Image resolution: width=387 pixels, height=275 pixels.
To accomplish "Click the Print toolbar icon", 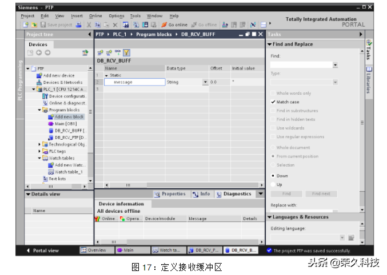I will point(78,25).
